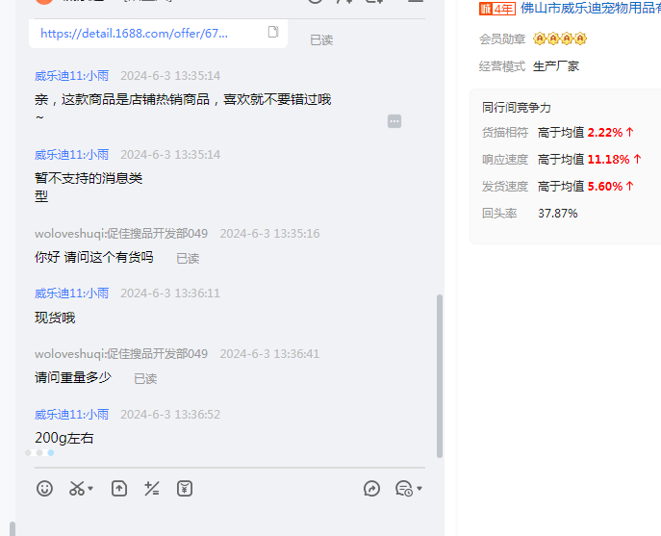Click the gold member medal icons
661x536 pixels.
tap(560, 38)
